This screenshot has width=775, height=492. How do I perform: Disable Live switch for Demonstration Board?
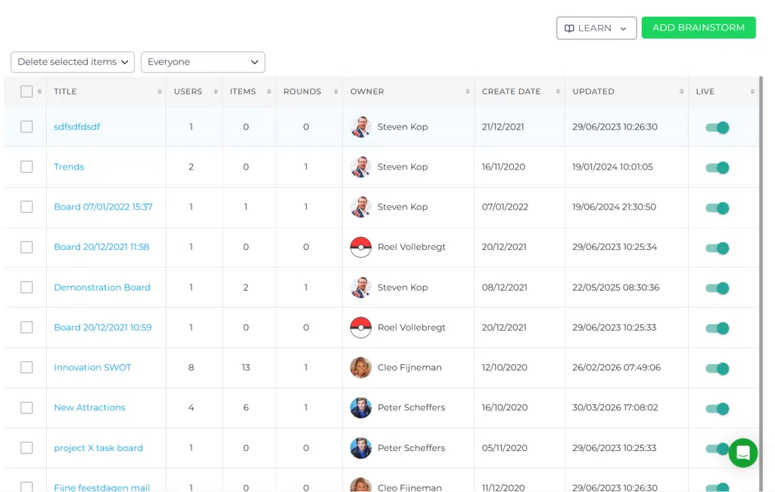point(717,288)
